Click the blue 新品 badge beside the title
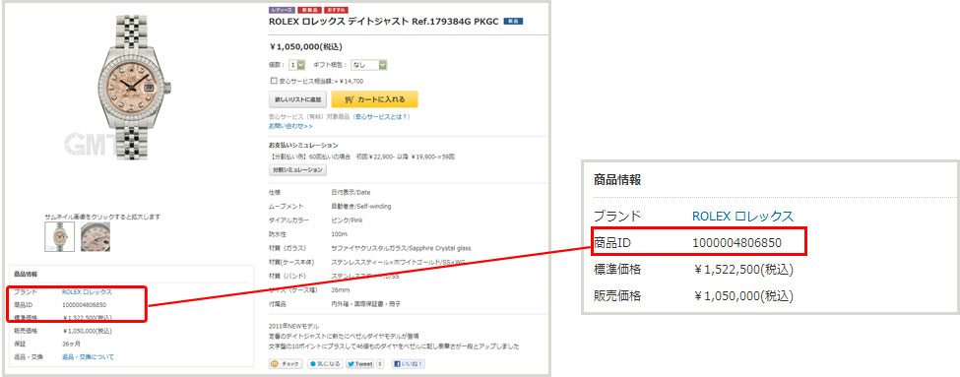This screenshot has height=377, width=960. [x=512, y=21]
